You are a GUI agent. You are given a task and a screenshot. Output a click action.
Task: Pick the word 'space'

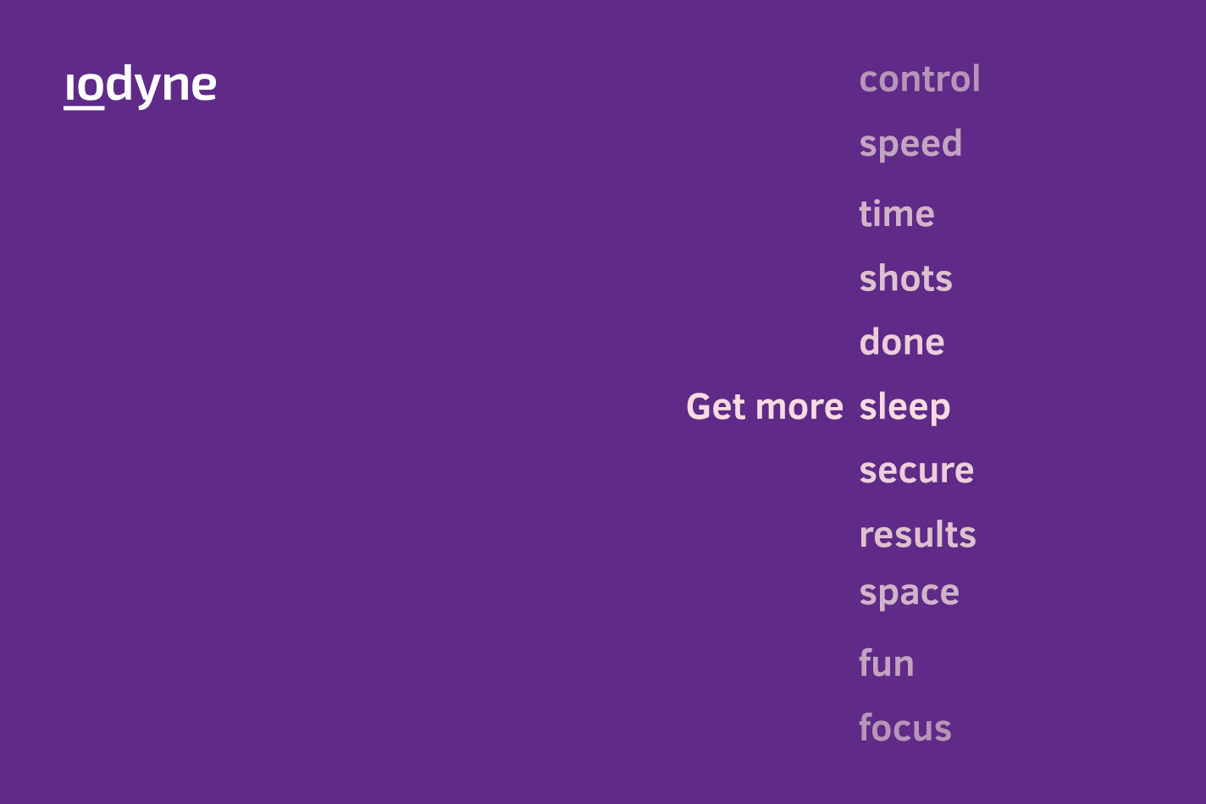(910, 593)
